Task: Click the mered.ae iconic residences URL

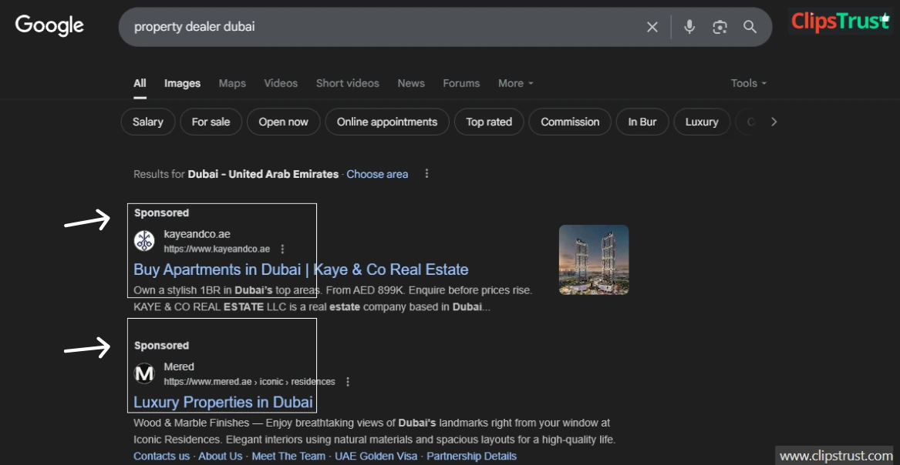Action: coord(249,381)
